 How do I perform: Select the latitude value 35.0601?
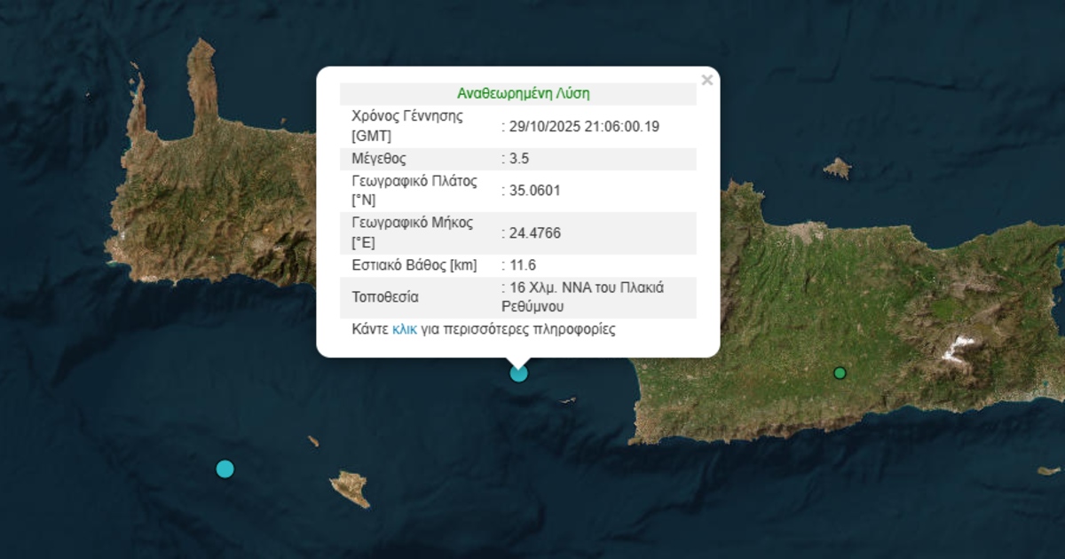pos(534,190)
